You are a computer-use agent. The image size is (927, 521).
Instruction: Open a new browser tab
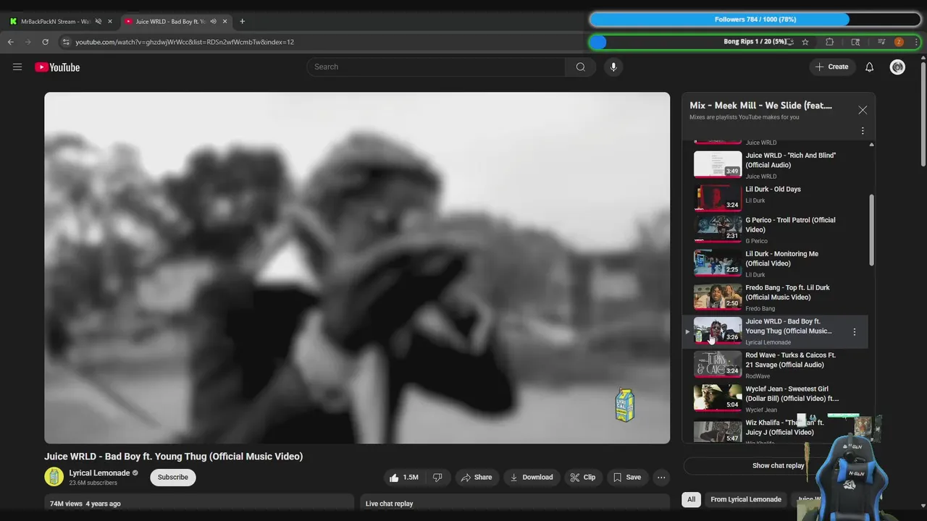click(242, 21)
